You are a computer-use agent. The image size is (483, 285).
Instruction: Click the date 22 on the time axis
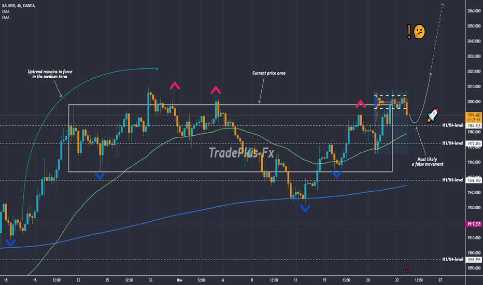coord(397,280)
